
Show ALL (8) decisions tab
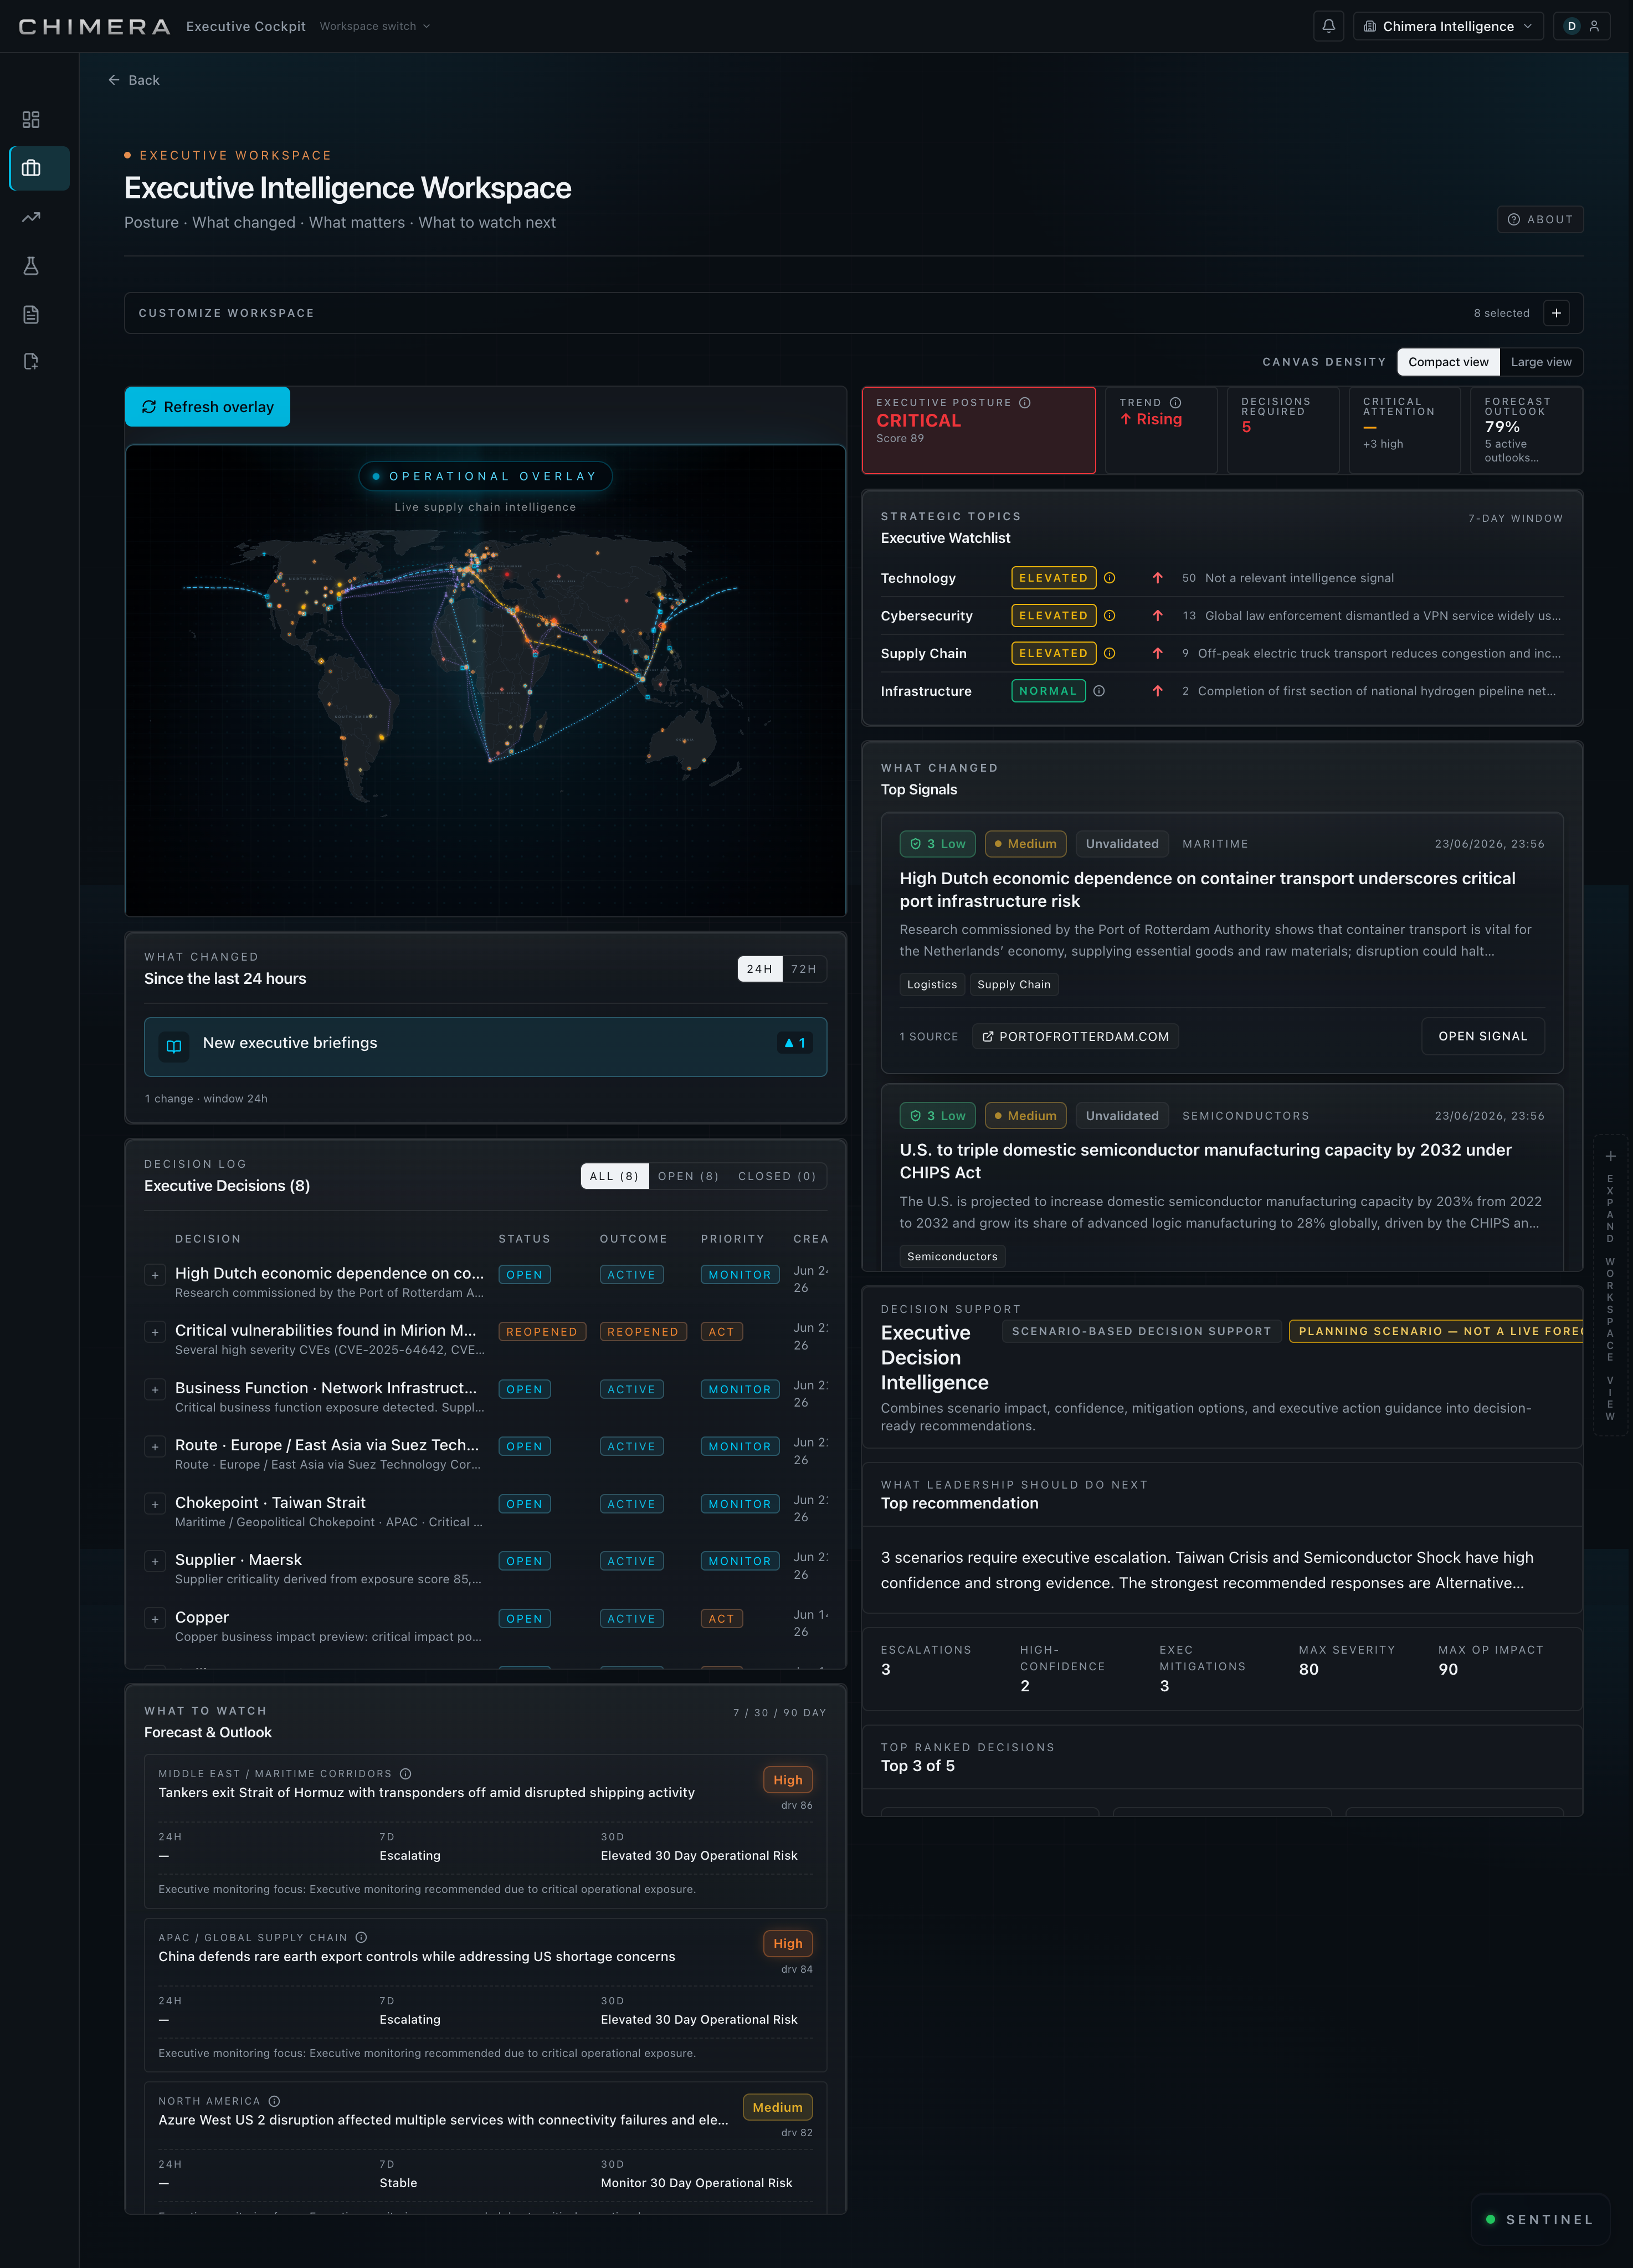pos(614,1176)
